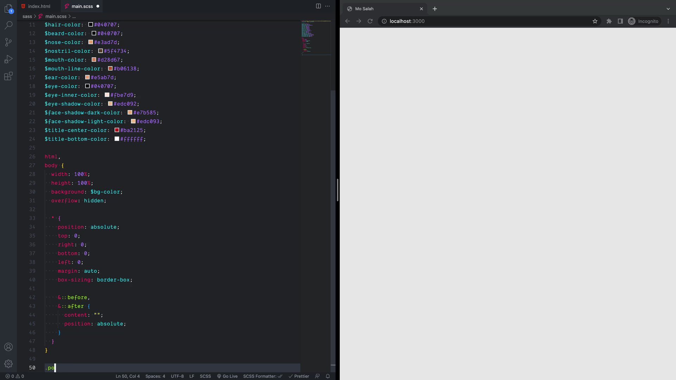The height and width of the screenshot is (380, 676).
Task: Open editor More Actions ellipsis menu
Action: click(x=327, y=6)
